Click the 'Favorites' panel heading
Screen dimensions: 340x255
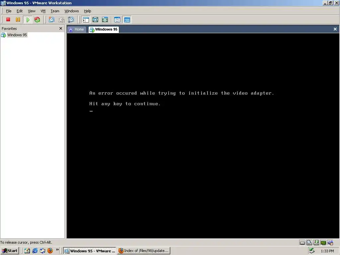tap(9, 29)
